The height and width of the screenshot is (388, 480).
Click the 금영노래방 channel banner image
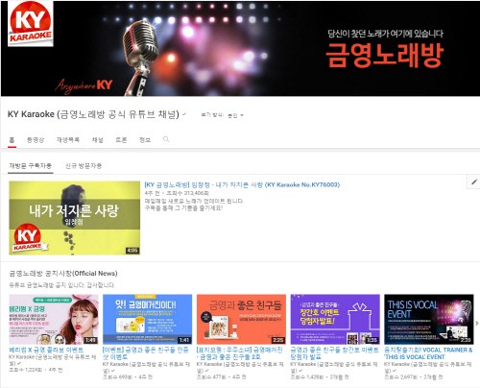[x=240, y=48]
